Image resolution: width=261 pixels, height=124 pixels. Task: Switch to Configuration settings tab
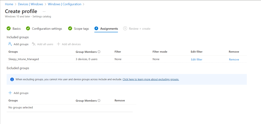click(44, 29)
